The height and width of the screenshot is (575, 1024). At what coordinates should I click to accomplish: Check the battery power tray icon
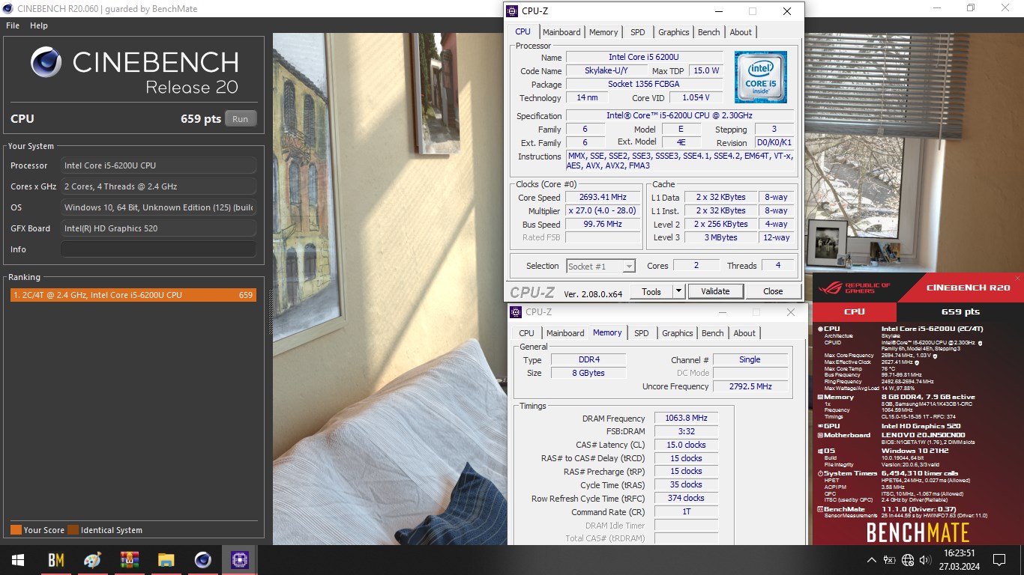[889, 559]
